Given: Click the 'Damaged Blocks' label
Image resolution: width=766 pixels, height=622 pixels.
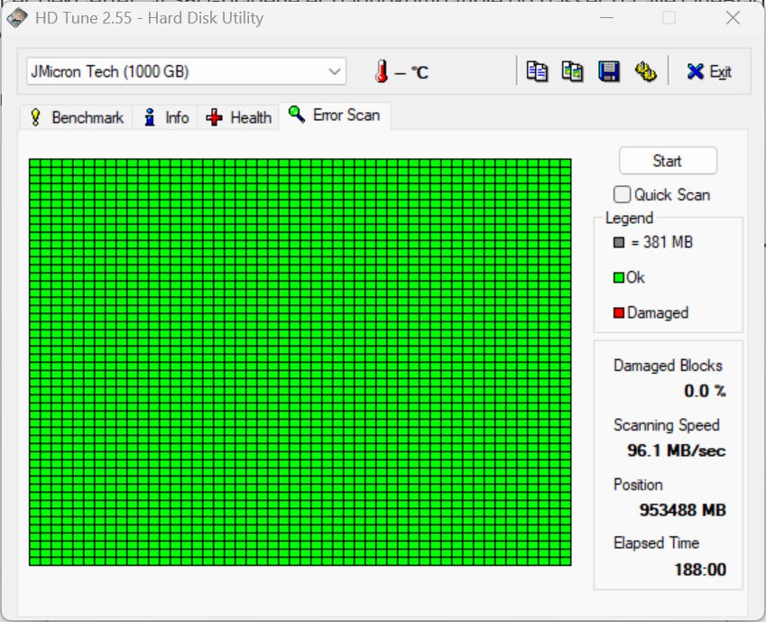Looking at the screenshot, I should pos(668,366).
